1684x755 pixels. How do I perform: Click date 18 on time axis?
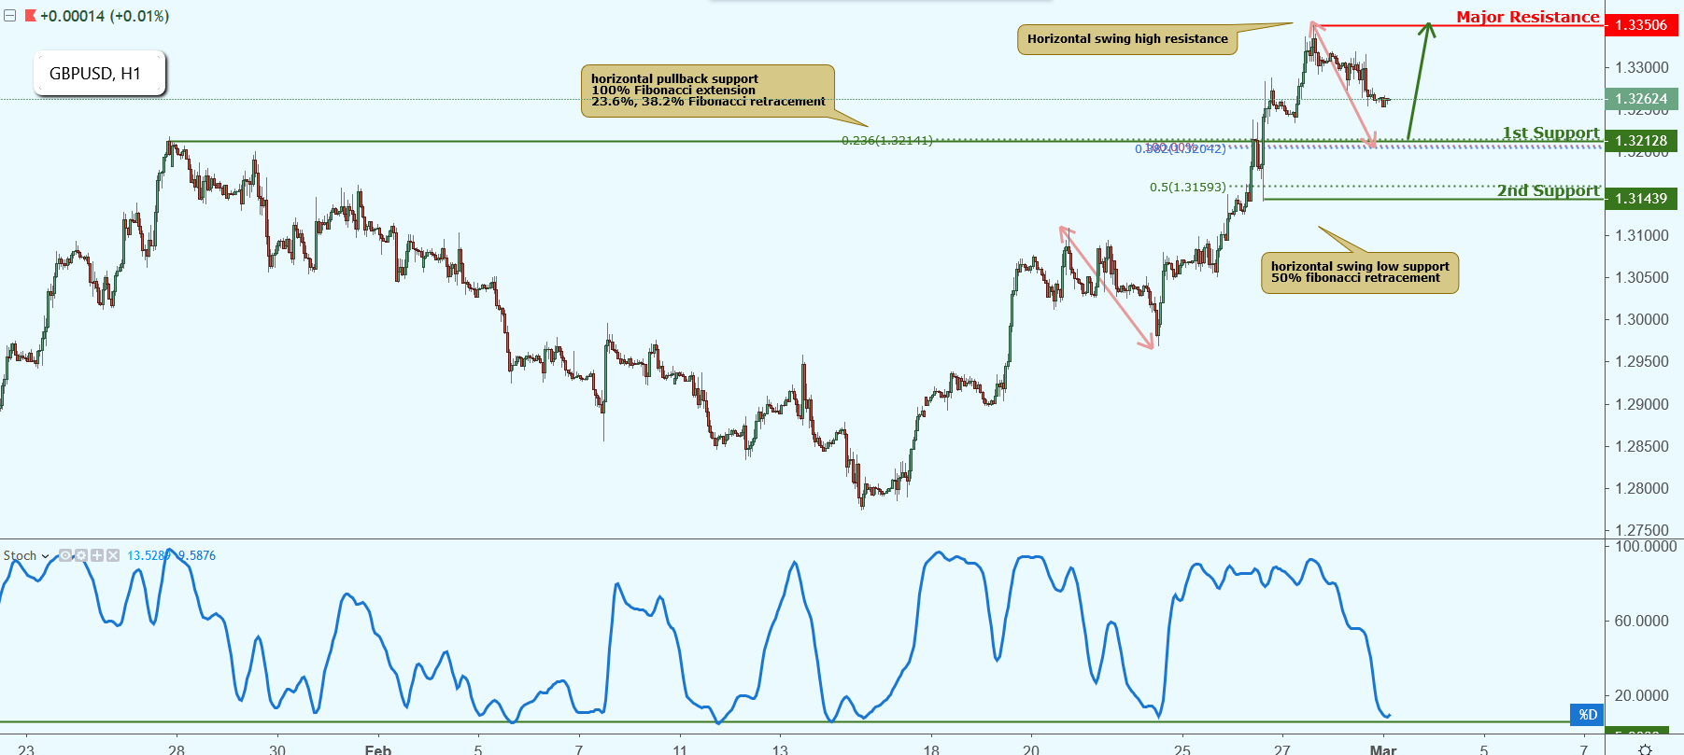coord(931,749)
